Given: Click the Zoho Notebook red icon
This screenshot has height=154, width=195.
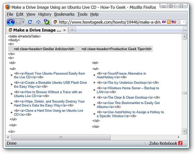Looking at the screenshot, I should pos(180,143).
